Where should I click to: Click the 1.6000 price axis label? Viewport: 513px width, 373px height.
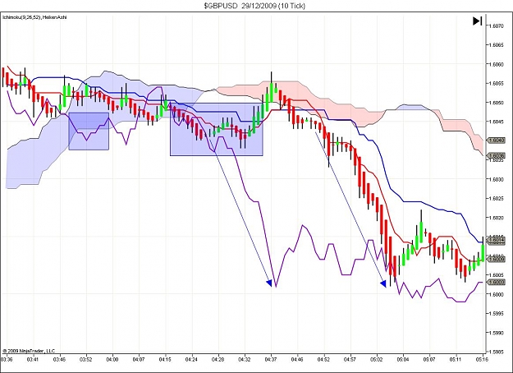(497, 294)
